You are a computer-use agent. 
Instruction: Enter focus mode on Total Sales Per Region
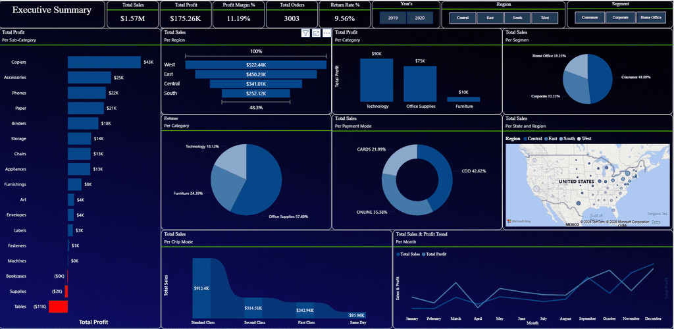pyautogui.click(x=316, y=33)
